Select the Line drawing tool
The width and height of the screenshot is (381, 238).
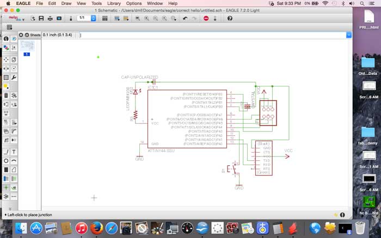[x=6, y=152]
